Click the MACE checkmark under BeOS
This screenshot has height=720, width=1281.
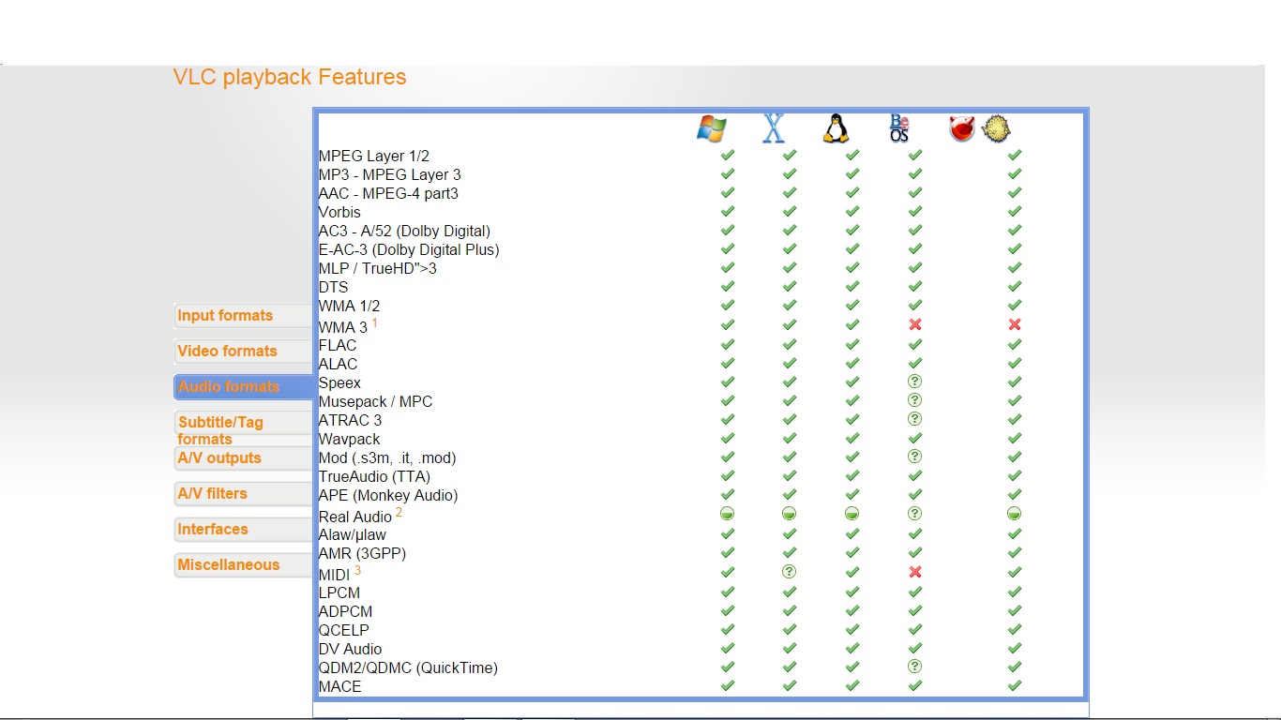pyautogui.click(x=915, y=685)
